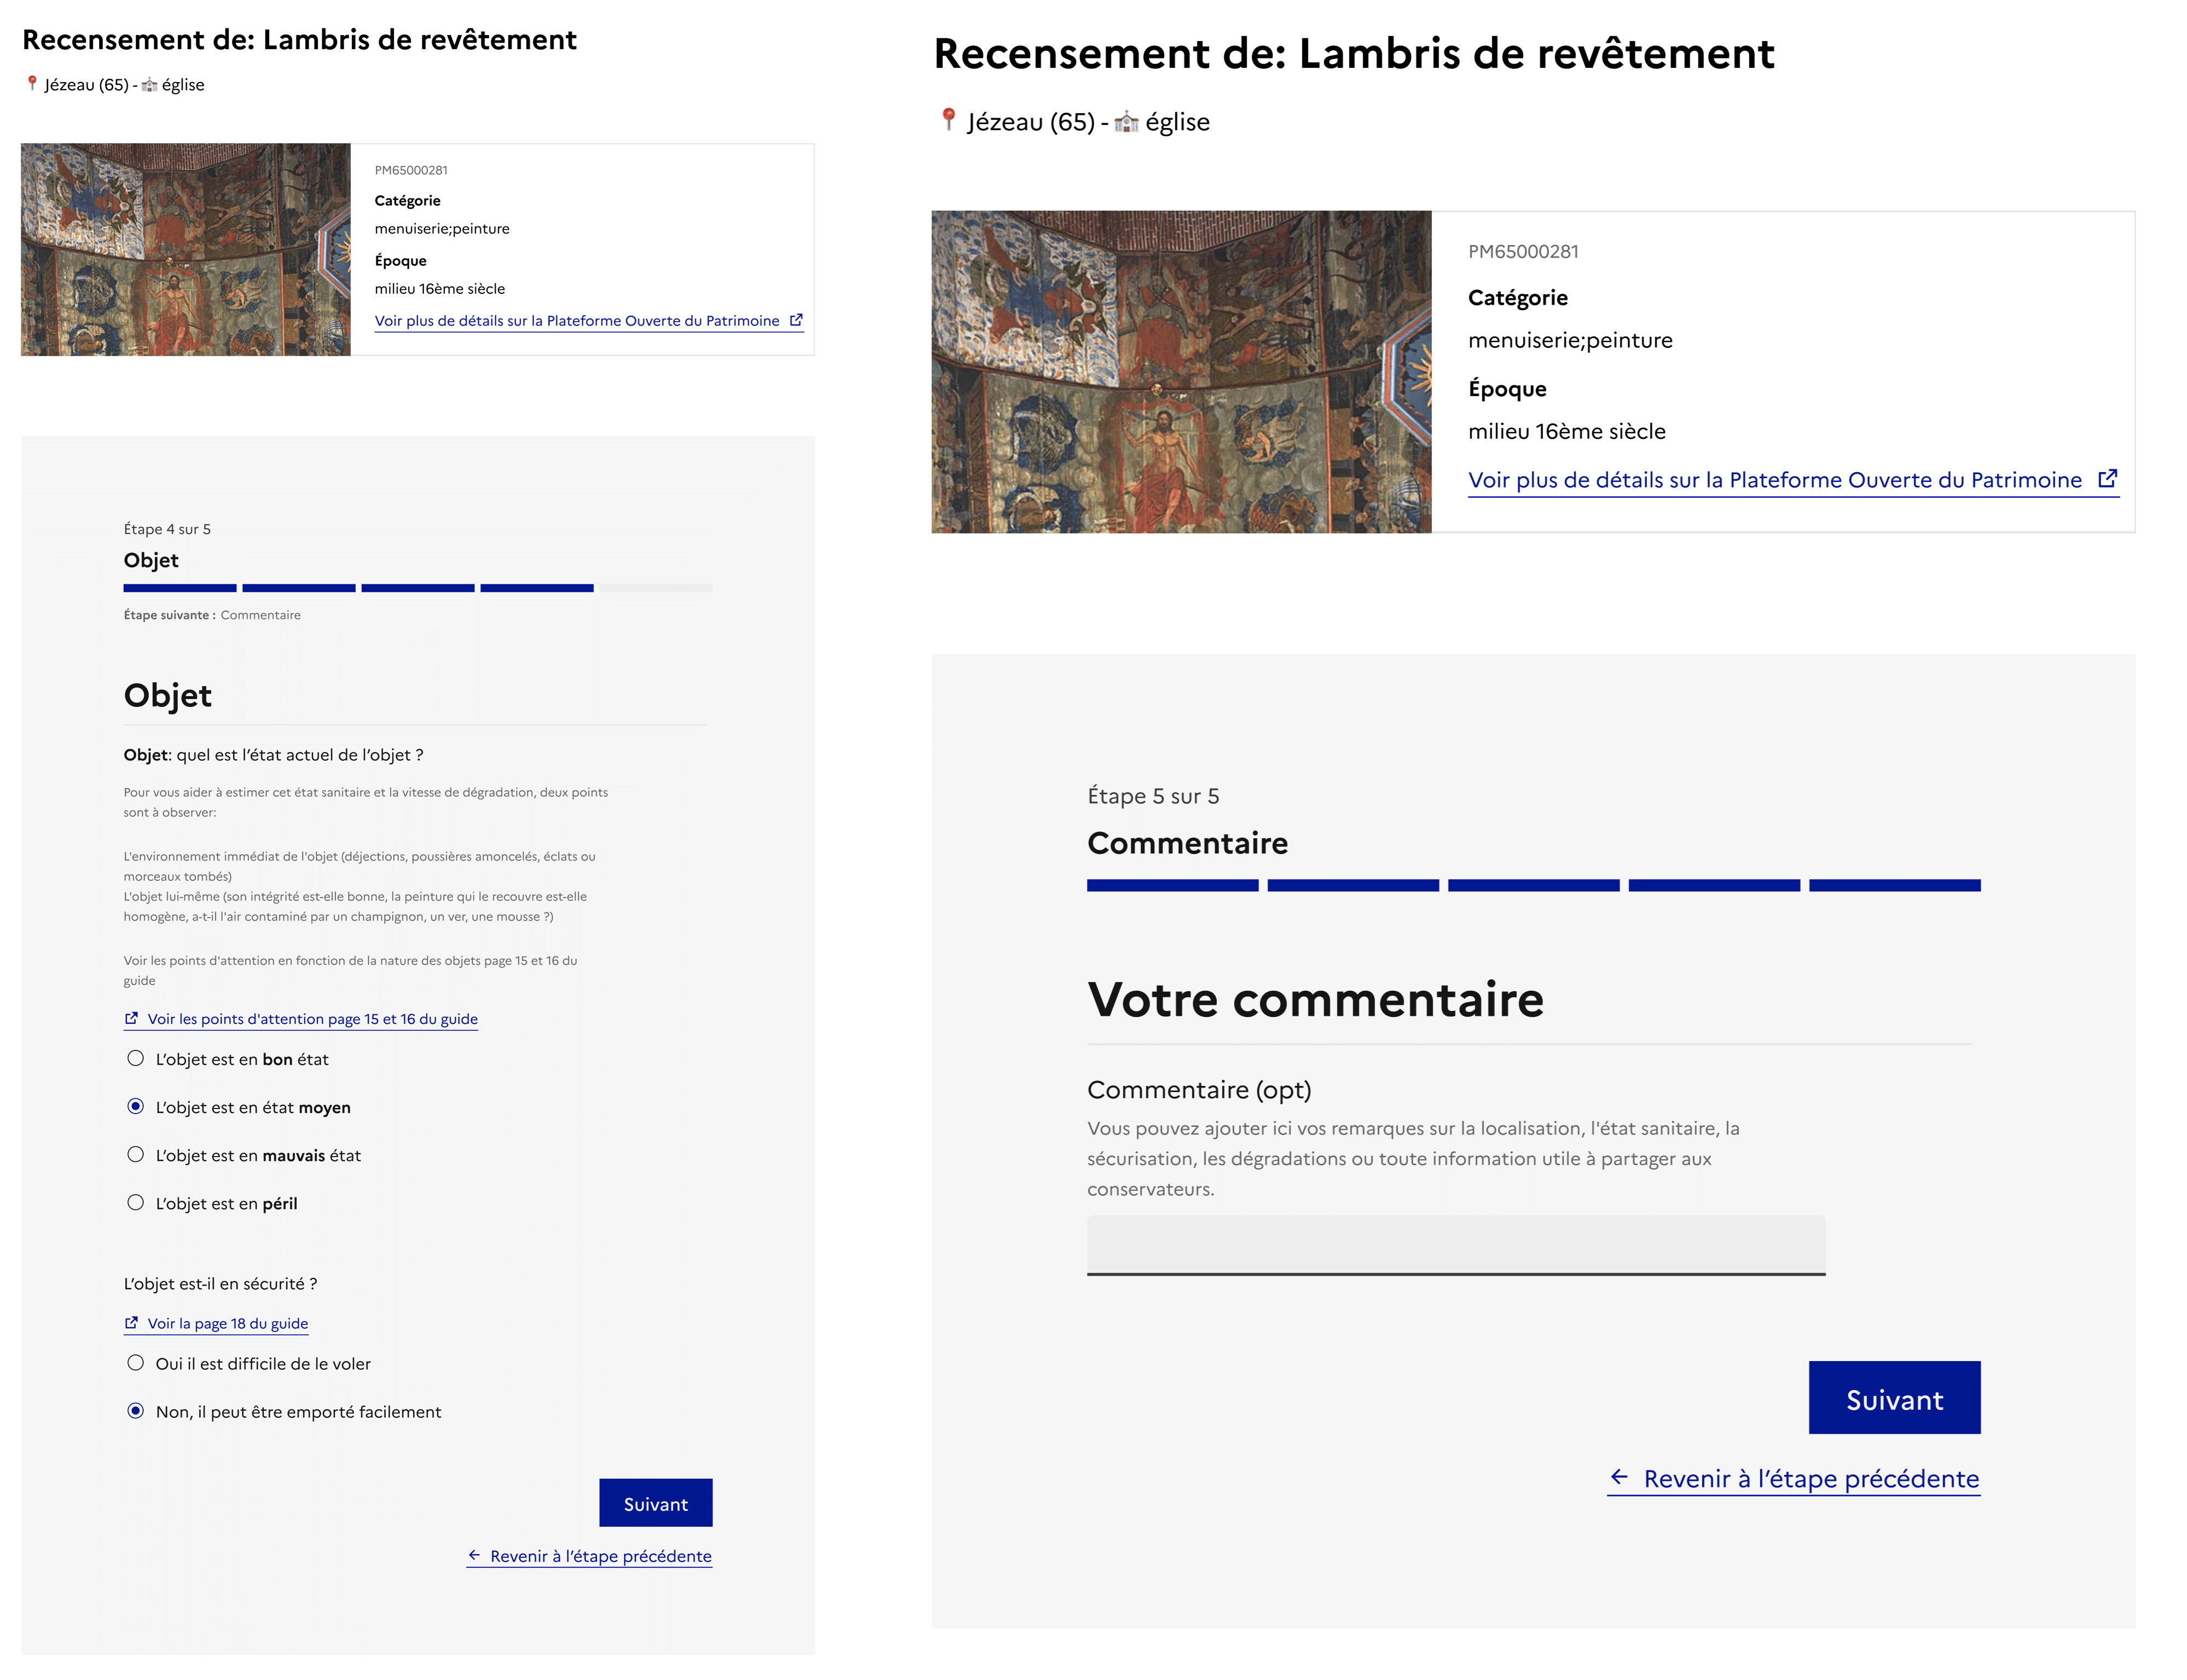Screen dimensions: 2187x1680
Task: Select 'L'objet est en bon état' radio
Action: (x=136, y=1058)
